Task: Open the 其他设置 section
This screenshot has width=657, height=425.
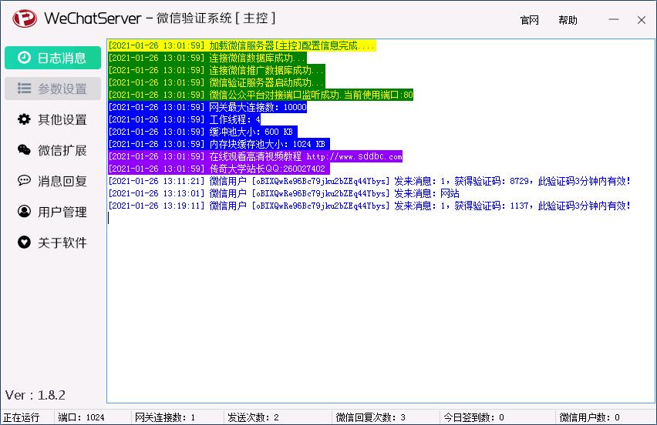Action: point(52,119)
